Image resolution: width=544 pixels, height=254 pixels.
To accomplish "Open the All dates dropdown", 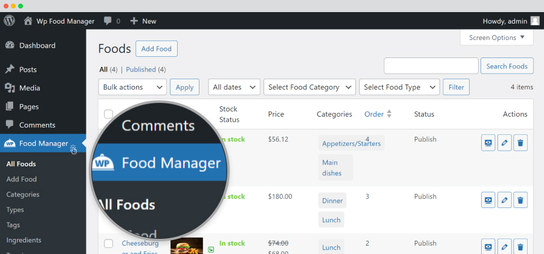I will pos(234,87).
